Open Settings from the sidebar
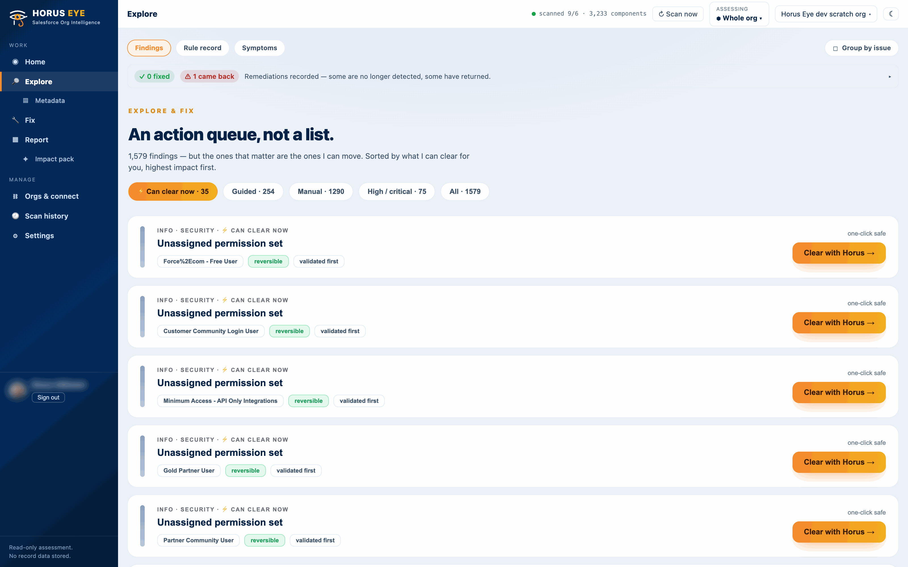This screenshot has width=908, height=567. point(59,236)
